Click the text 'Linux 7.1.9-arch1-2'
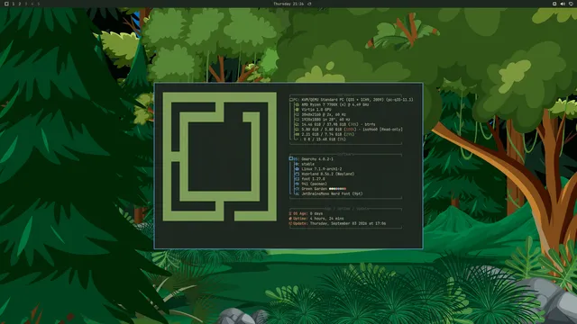 click(322, 169)
